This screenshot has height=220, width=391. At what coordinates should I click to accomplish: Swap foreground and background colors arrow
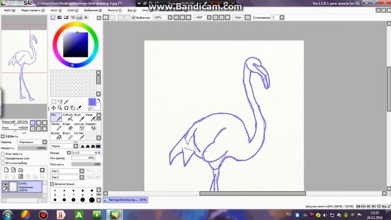point(99,100)
